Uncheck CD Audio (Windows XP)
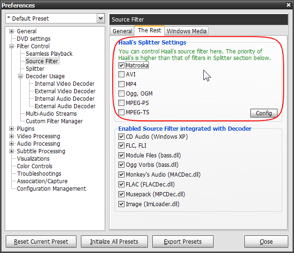This screenshot has width=294, height=253. pos(122,136)
